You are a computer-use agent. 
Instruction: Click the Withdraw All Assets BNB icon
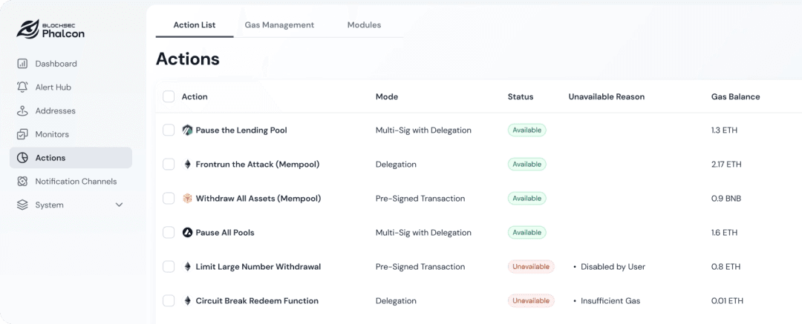coord(187,199)
